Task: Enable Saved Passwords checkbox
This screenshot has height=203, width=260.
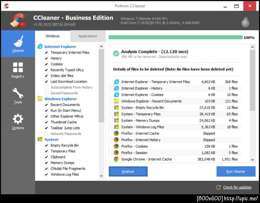Action: click(x=46, y=93)
